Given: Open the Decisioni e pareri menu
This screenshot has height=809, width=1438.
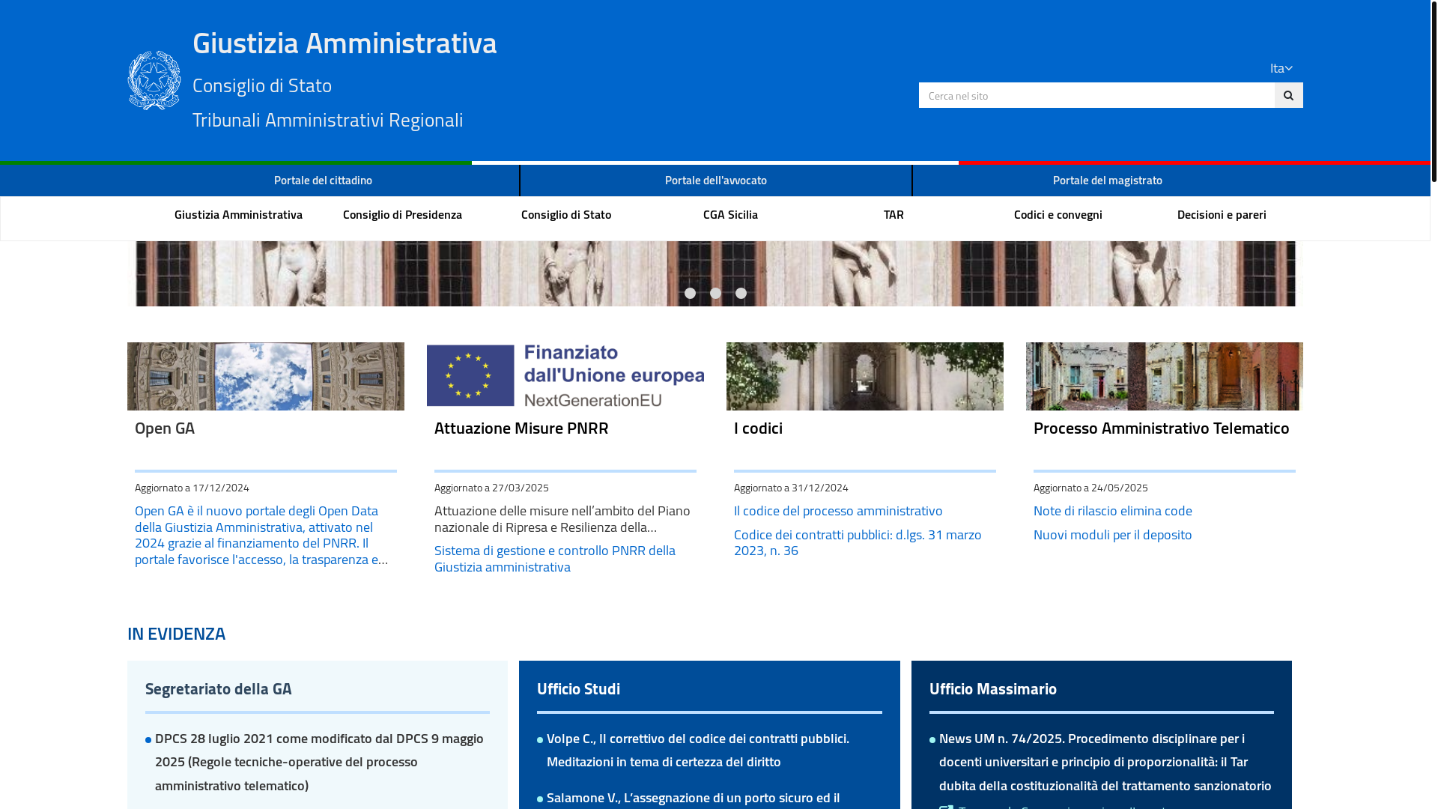Looking at the screenshot, I should click(1222, 214).
